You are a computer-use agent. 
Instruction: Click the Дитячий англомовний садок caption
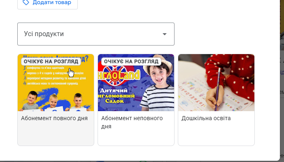[x=117, y=96]
